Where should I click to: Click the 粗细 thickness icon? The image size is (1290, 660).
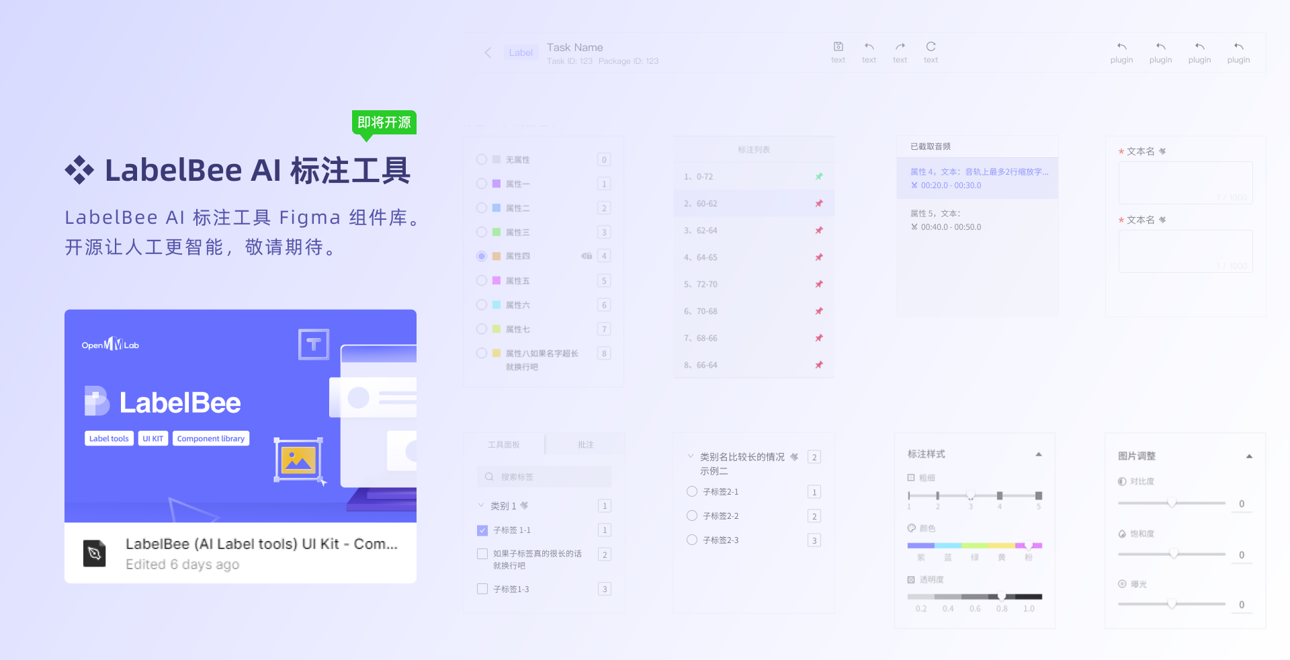pos(911,478)
